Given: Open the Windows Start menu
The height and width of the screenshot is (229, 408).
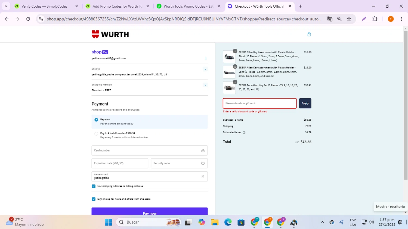Looking at the screenshot, I should (x=108, y=222).
